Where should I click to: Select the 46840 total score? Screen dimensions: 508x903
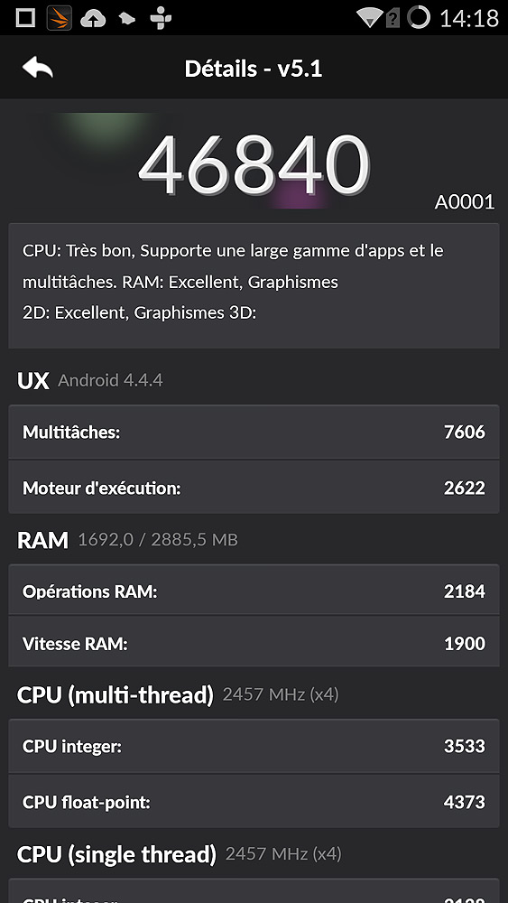(254, 164)
